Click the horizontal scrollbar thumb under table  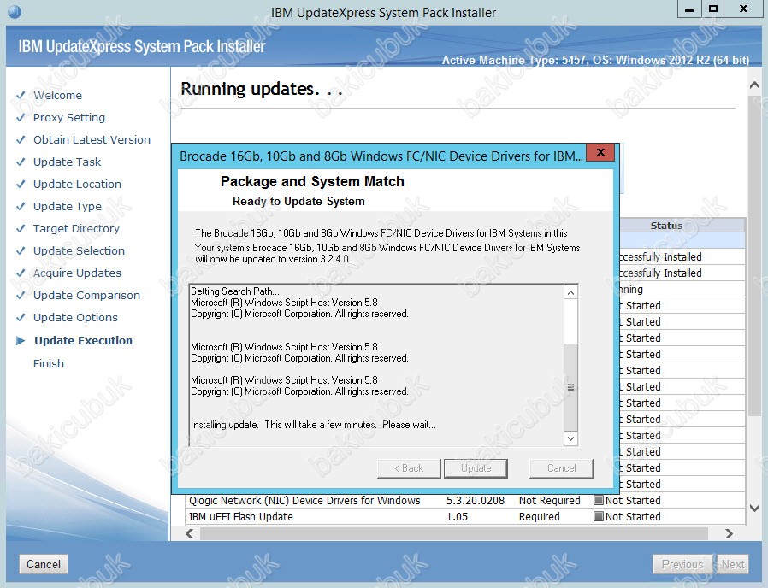coord(454,533)
